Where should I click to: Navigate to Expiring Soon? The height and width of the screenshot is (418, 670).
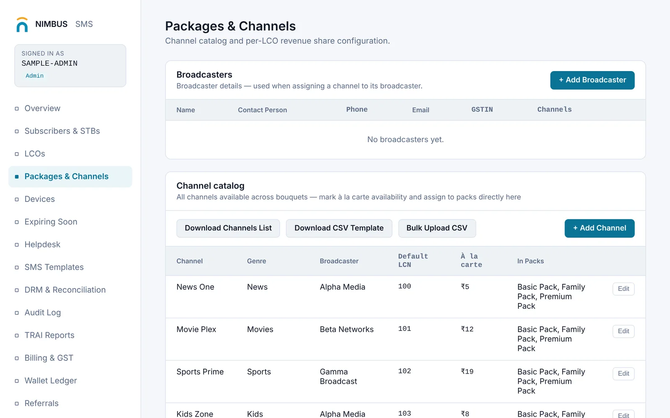coord(70,222)
